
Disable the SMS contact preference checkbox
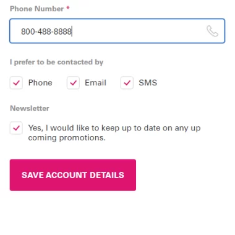(127, 83)
